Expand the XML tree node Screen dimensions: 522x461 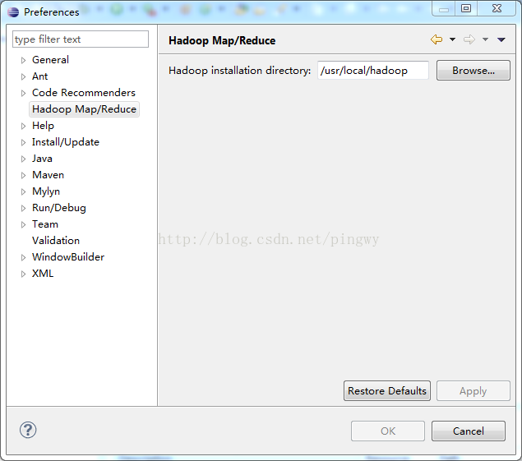[23, 274]
